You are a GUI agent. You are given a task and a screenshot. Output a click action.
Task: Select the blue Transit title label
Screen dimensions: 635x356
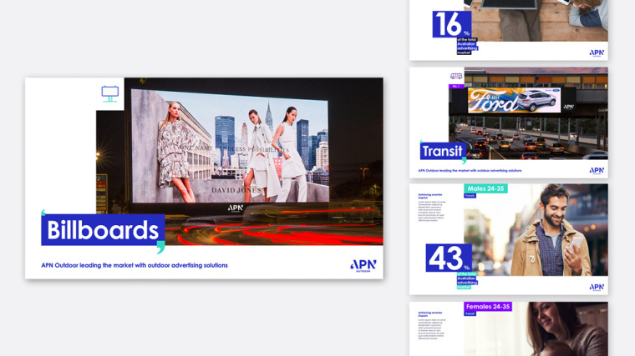coord(442,152)
